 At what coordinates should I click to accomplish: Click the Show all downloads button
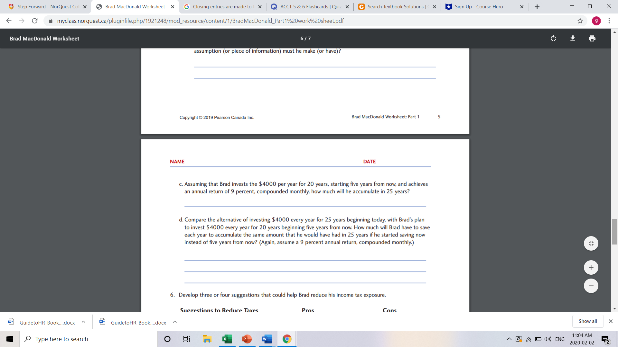[x=587, y=321]
